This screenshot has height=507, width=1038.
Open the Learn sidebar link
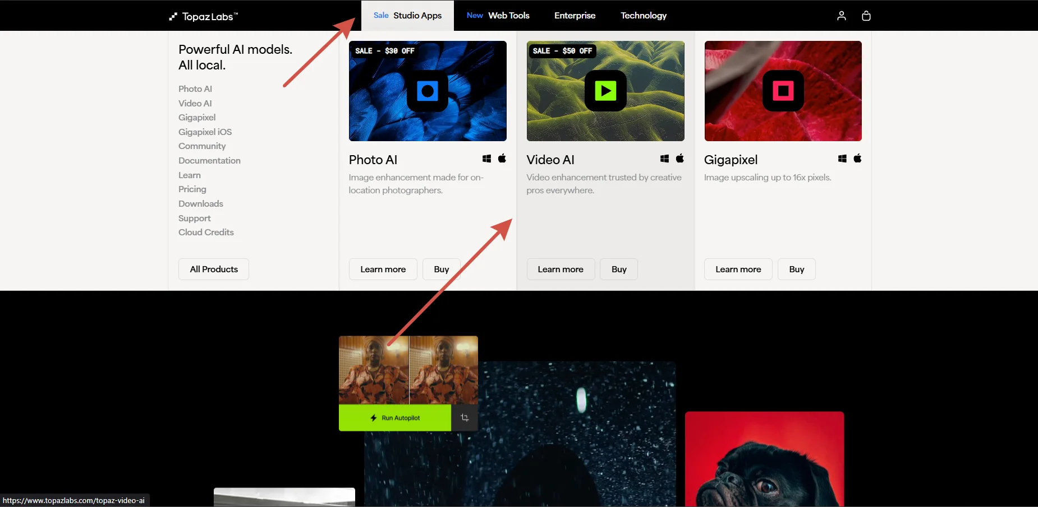[190, 175]
